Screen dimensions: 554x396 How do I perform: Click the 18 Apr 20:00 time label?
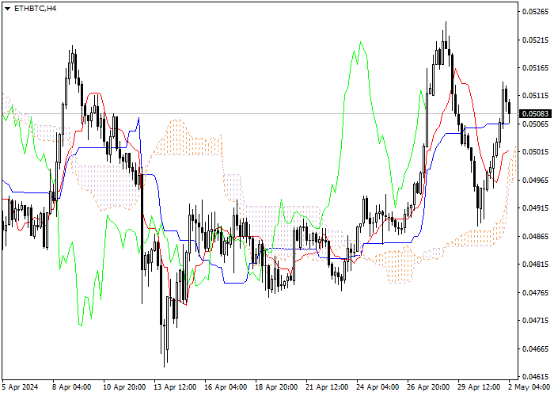[x=277, y=387]
